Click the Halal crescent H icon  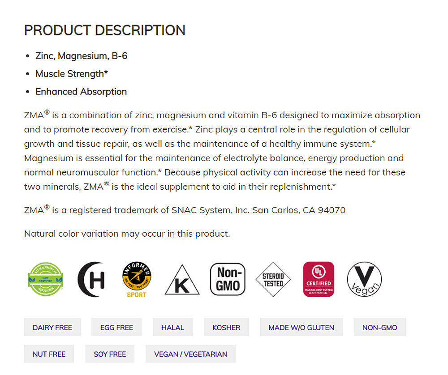pos(91,279)
